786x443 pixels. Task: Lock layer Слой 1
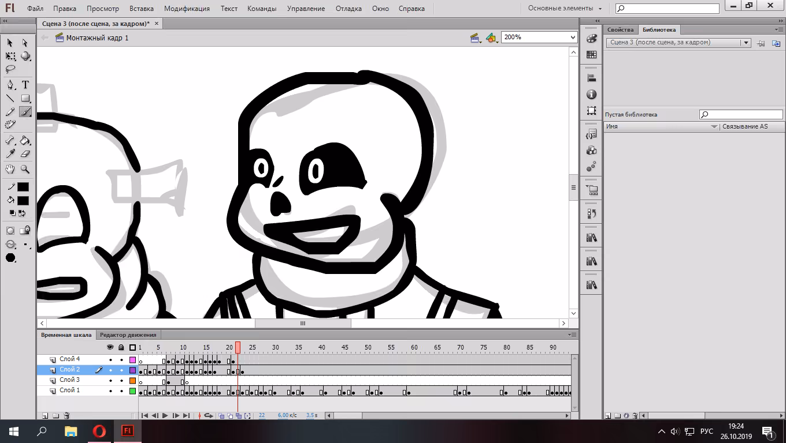click(x=121, y=391)
